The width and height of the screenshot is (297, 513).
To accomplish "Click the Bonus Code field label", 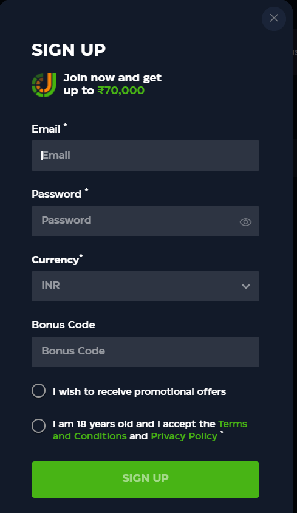I will 63,325.
